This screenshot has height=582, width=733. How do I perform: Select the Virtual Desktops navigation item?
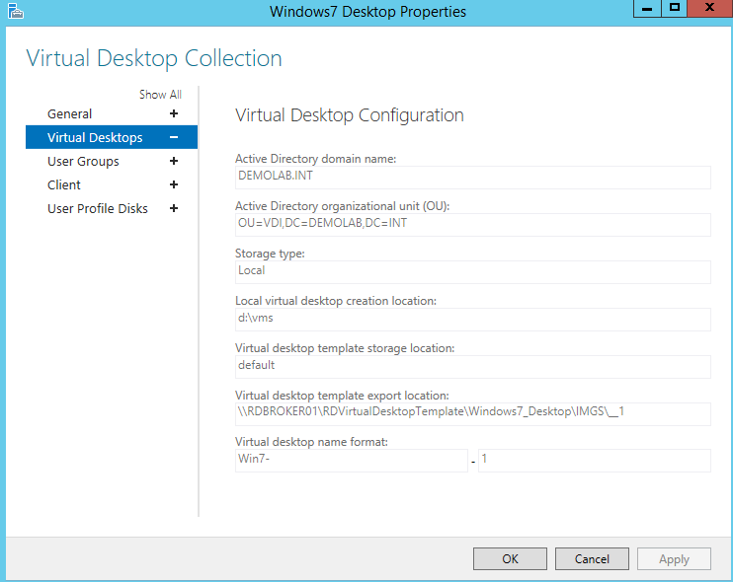(95, 138)
